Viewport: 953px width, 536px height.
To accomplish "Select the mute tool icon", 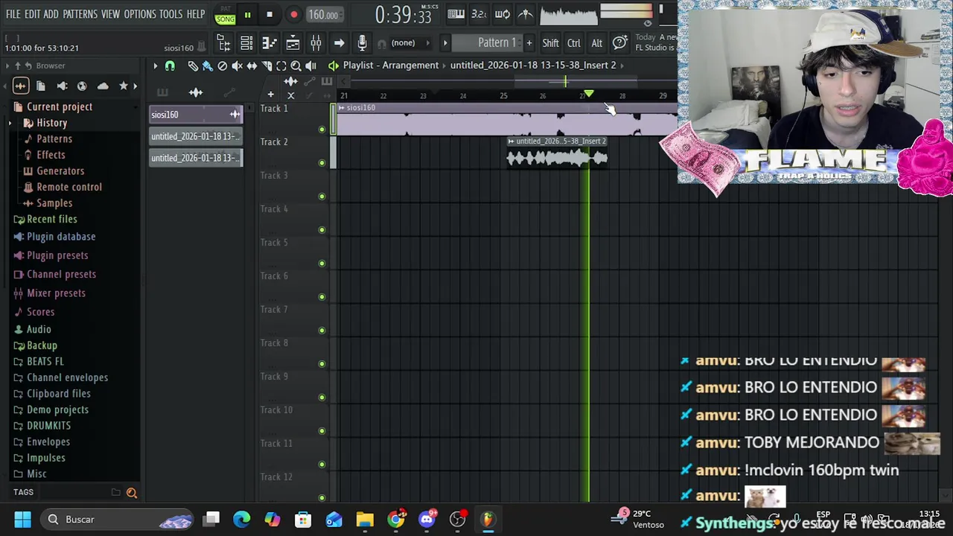I will click(x=237, y=66).
